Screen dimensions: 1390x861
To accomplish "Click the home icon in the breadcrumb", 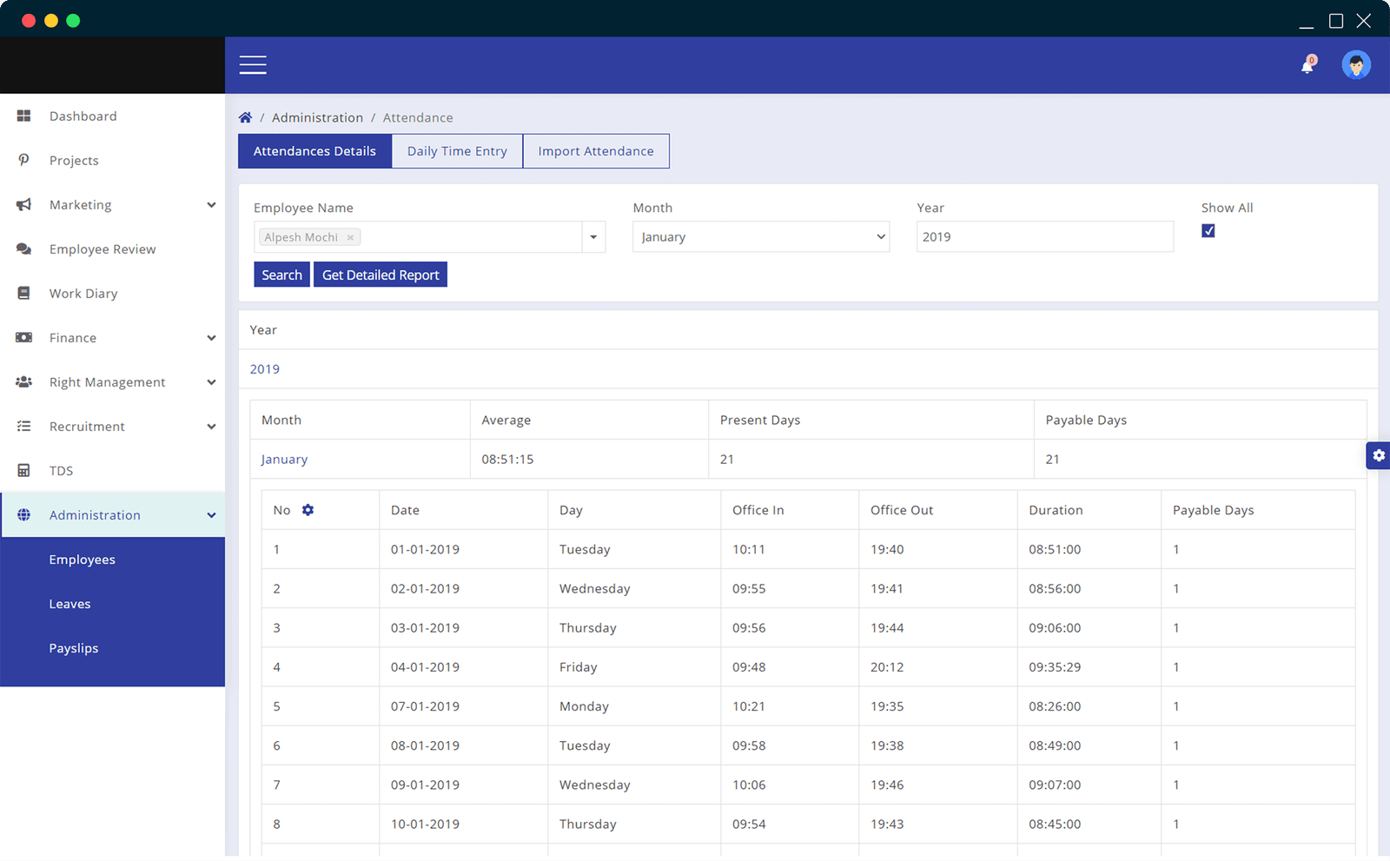I will [246, 118].
